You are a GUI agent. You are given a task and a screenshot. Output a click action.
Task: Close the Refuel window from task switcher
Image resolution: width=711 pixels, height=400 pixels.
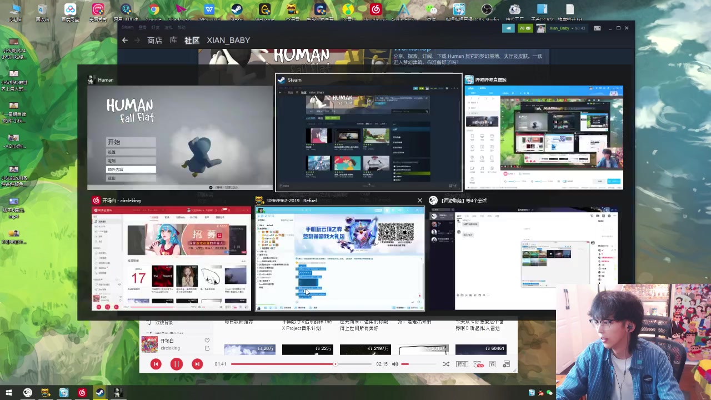pos(419,201)
